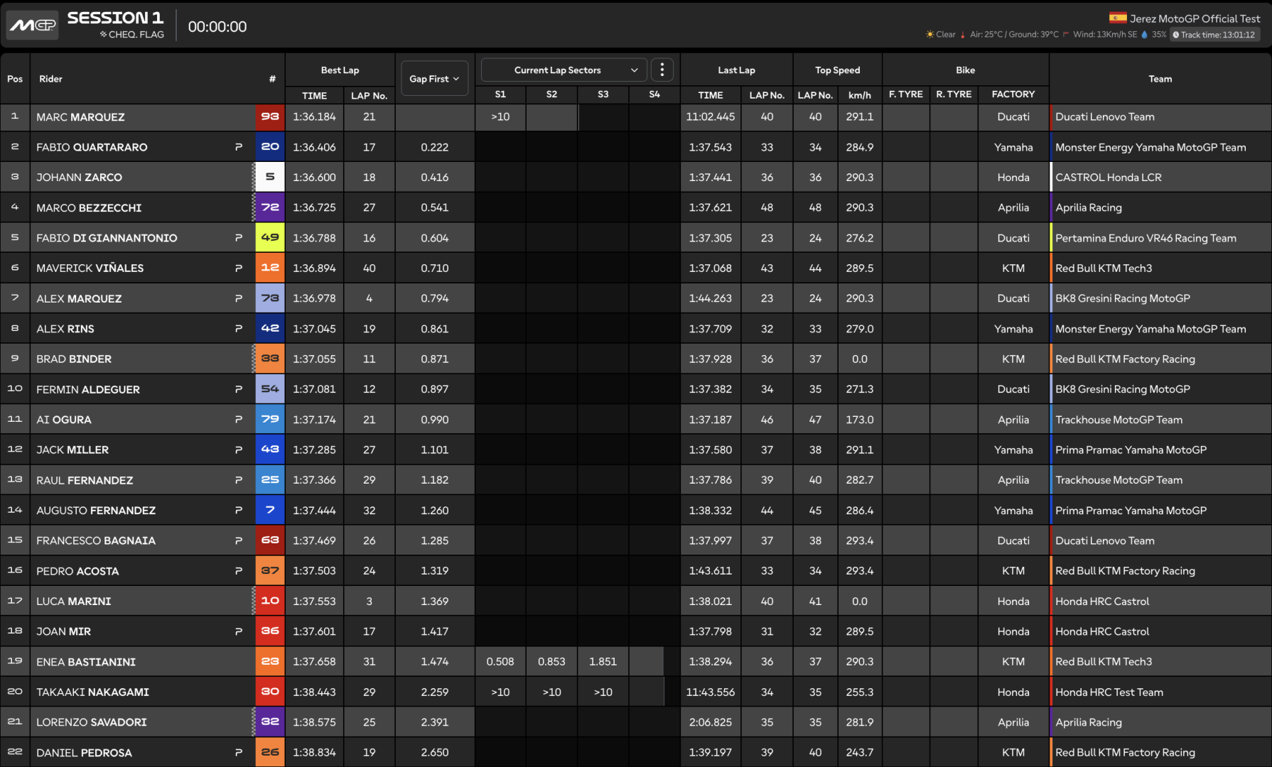Click team Pertamina Enduro VR46 Racing Team
The image size is (1272, 767).
tap(1146, 238)
